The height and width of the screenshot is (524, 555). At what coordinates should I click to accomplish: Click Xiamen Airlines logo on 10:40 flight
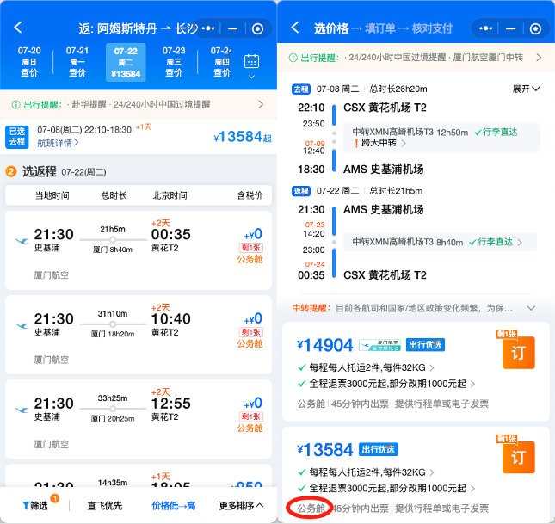tap(22, 325)
